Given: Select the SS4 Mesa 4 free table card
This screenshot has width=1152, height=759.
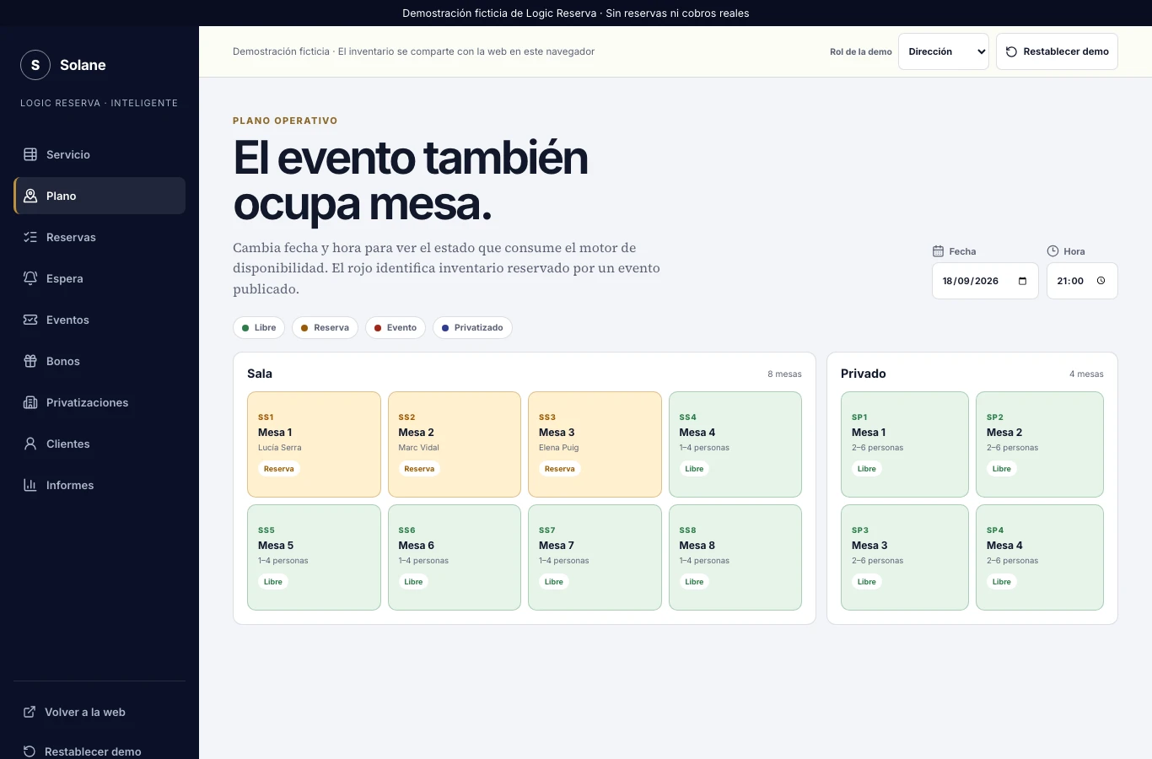Looking at the screenshot, I should [x=735, y=444].
